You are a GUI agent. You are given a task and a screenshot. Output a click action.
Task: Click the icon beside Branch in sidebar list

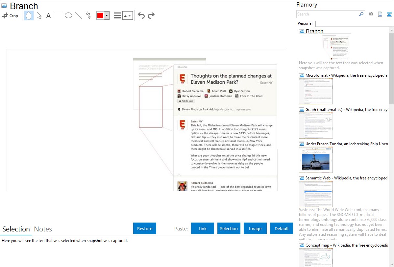302,32
